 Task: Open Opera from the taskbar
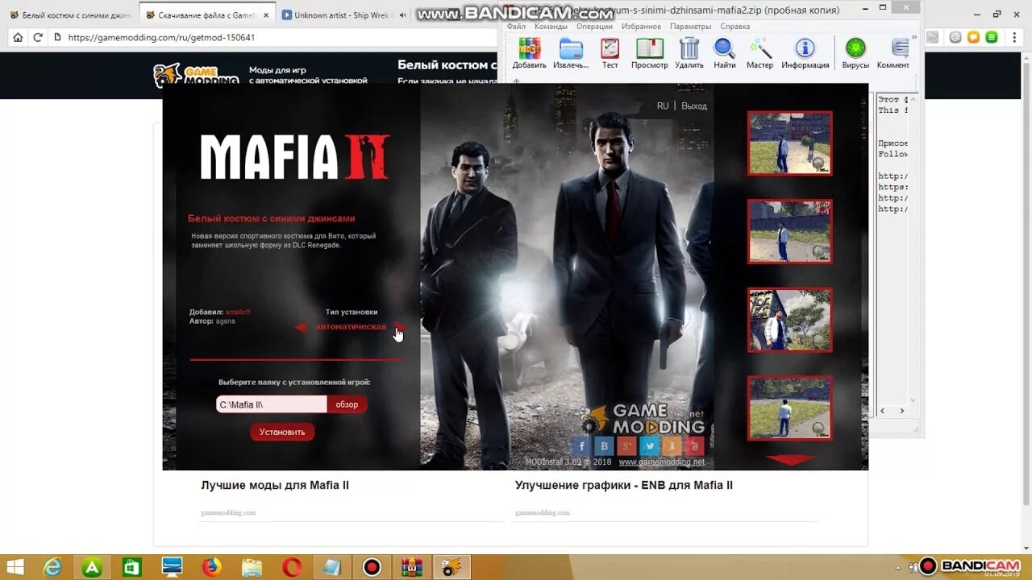(x=292, y=567)
